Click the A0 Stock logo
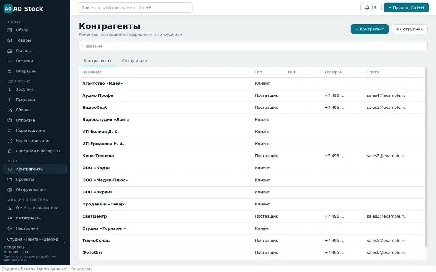Screen dimensions: 436x272 point(23,9)
